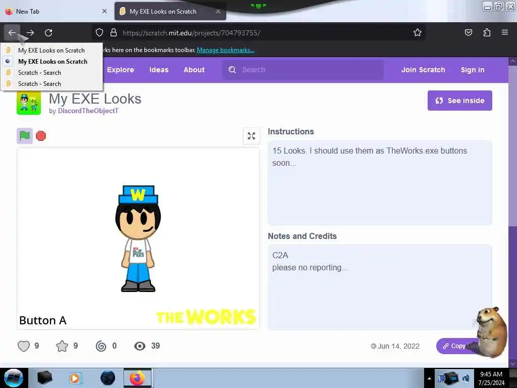Focus the Scratch search input field
Image resolution: width=517 pixels, height=388 pixels.
coord(303,70)
